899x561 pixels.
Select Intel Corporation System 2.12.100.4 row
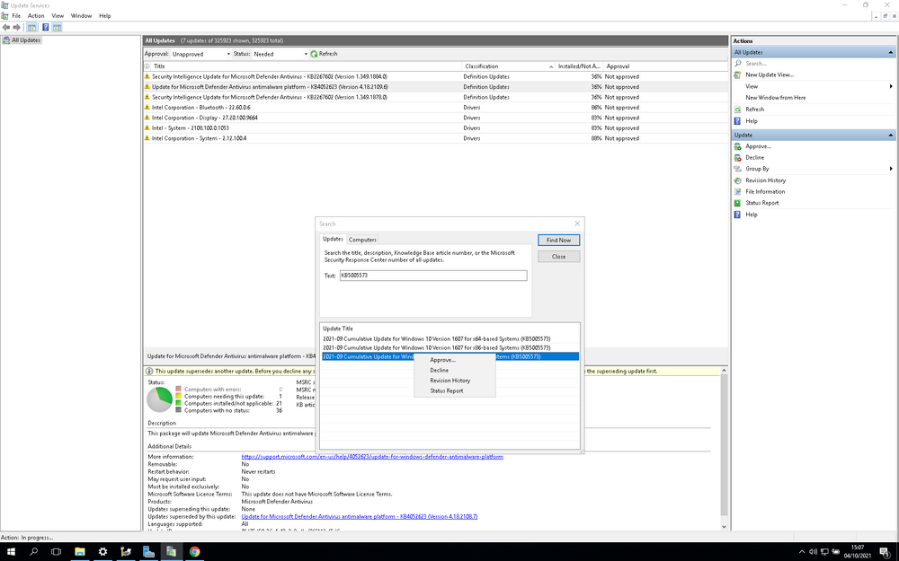pos(436,138)
